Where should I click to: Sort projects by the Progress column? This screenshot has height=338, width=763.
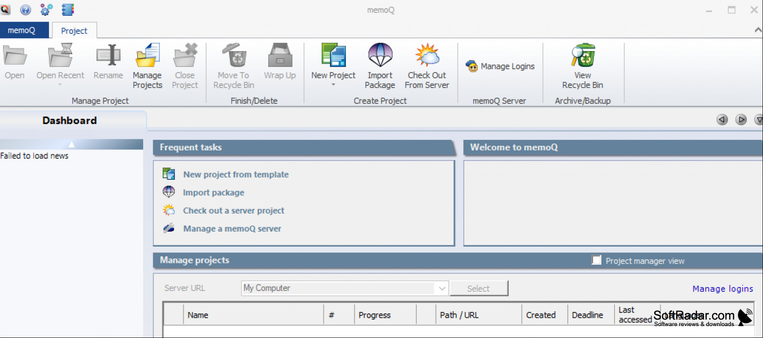tap(385, 315)
